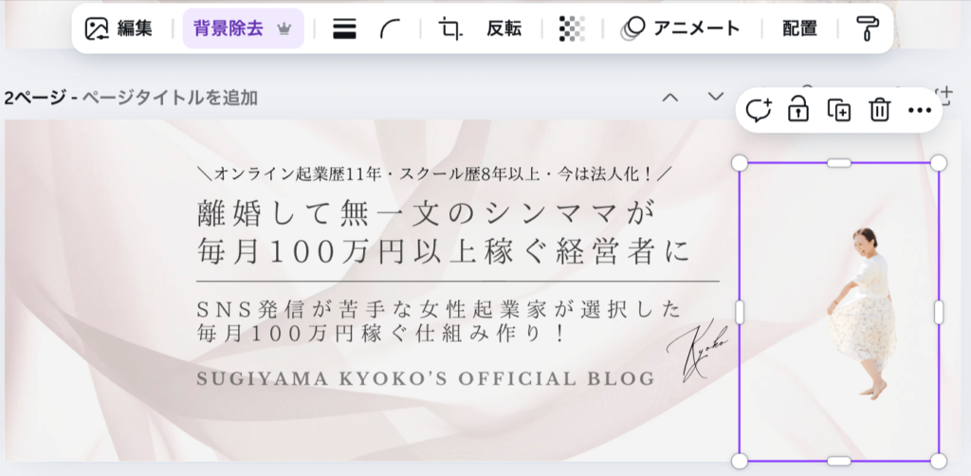The width and height of the screenshot is (971, 476).
Task: Click the bottom-left corner resize handle
Action: pyautogui.click(x=740, y=461)
